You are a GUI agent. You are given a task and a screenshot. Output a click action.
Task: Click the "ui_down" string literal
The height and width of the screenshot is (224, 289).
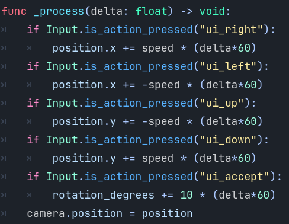(x=228, y=140)
